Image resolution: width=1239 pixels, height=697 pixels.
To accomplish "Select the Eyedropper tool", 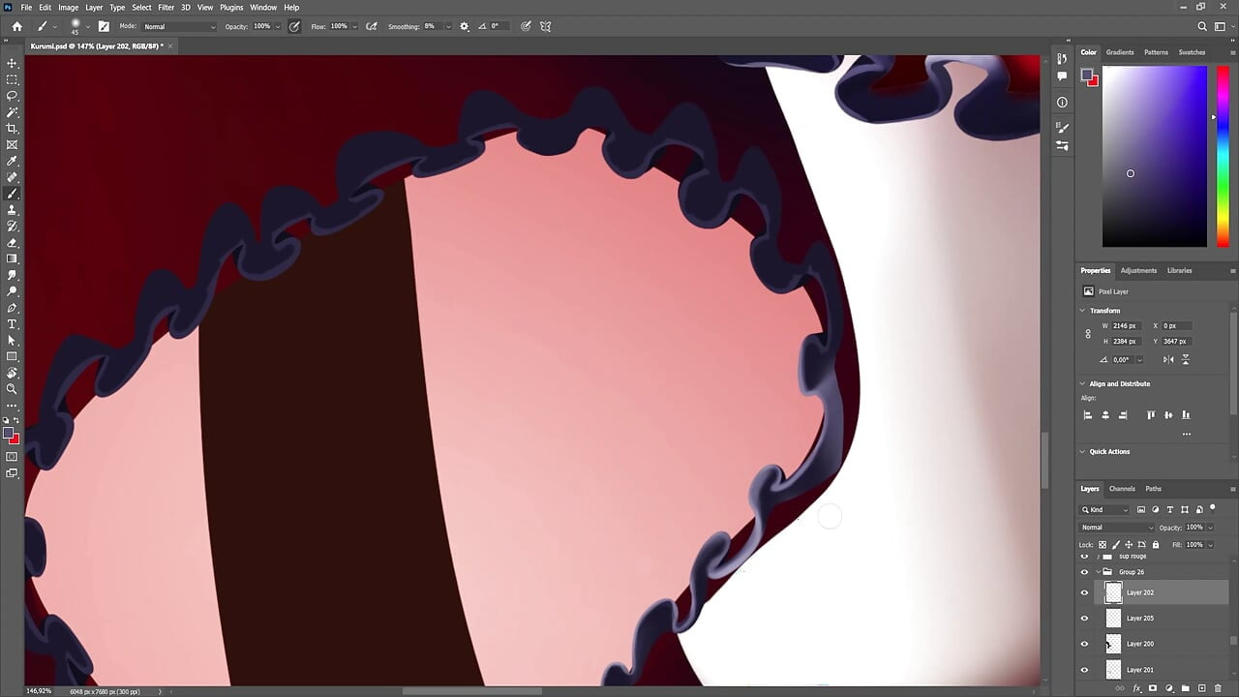I will click(x=13, y=161).
